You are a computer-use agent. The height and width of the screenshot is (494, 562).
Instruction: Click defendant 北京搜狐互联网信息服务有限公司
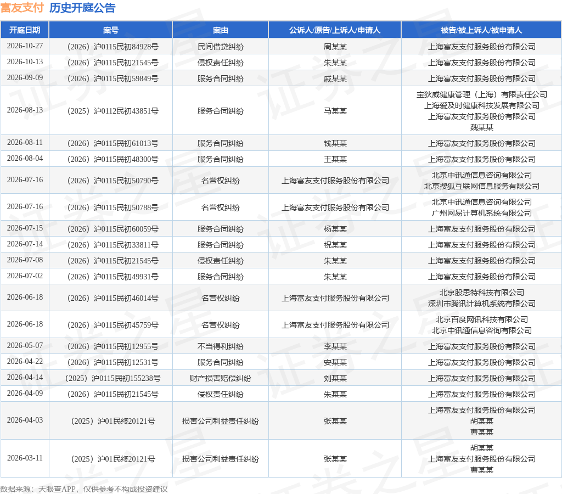tap(482, 186)
